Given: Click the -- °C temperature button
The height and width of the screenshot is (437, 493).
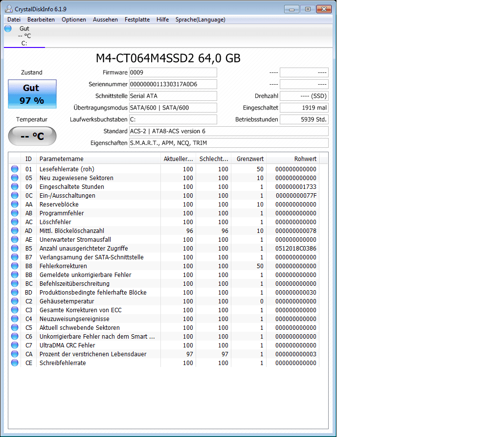Looking at the screenshot, I should coord(32,136).
